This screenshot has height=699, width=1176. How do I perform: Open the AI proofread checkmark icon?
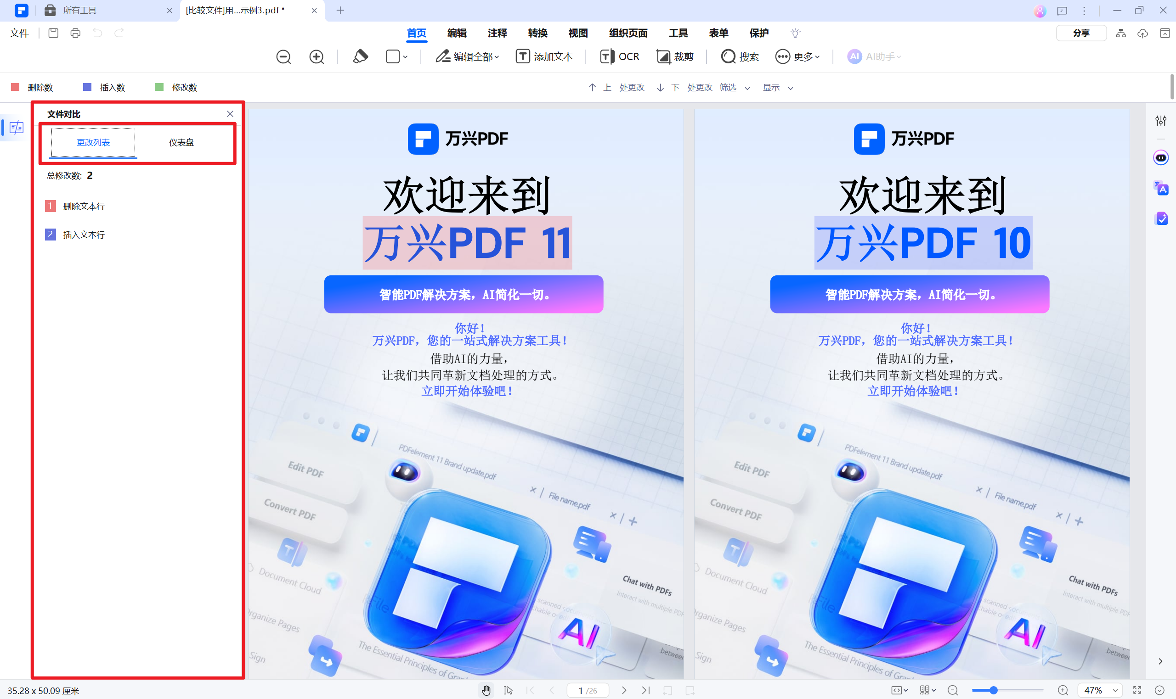click(1160, 218)
